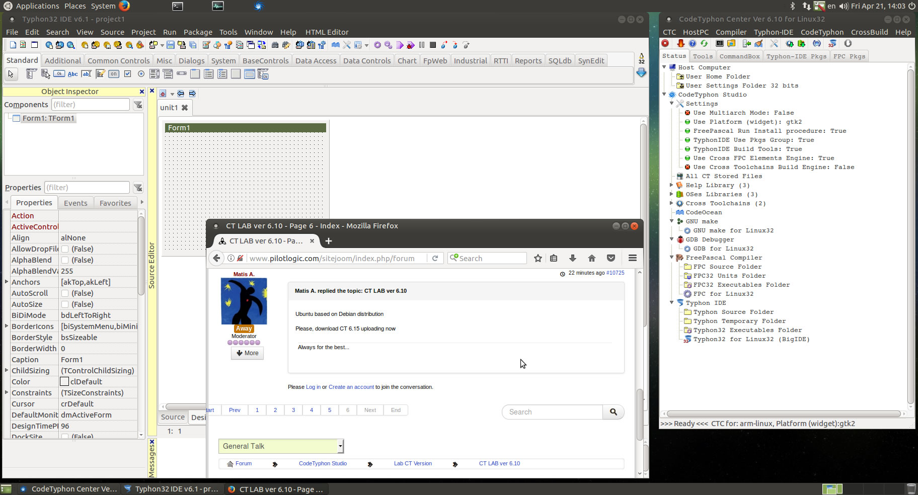Click the selection arrow tool on the palette

point(11,74)
